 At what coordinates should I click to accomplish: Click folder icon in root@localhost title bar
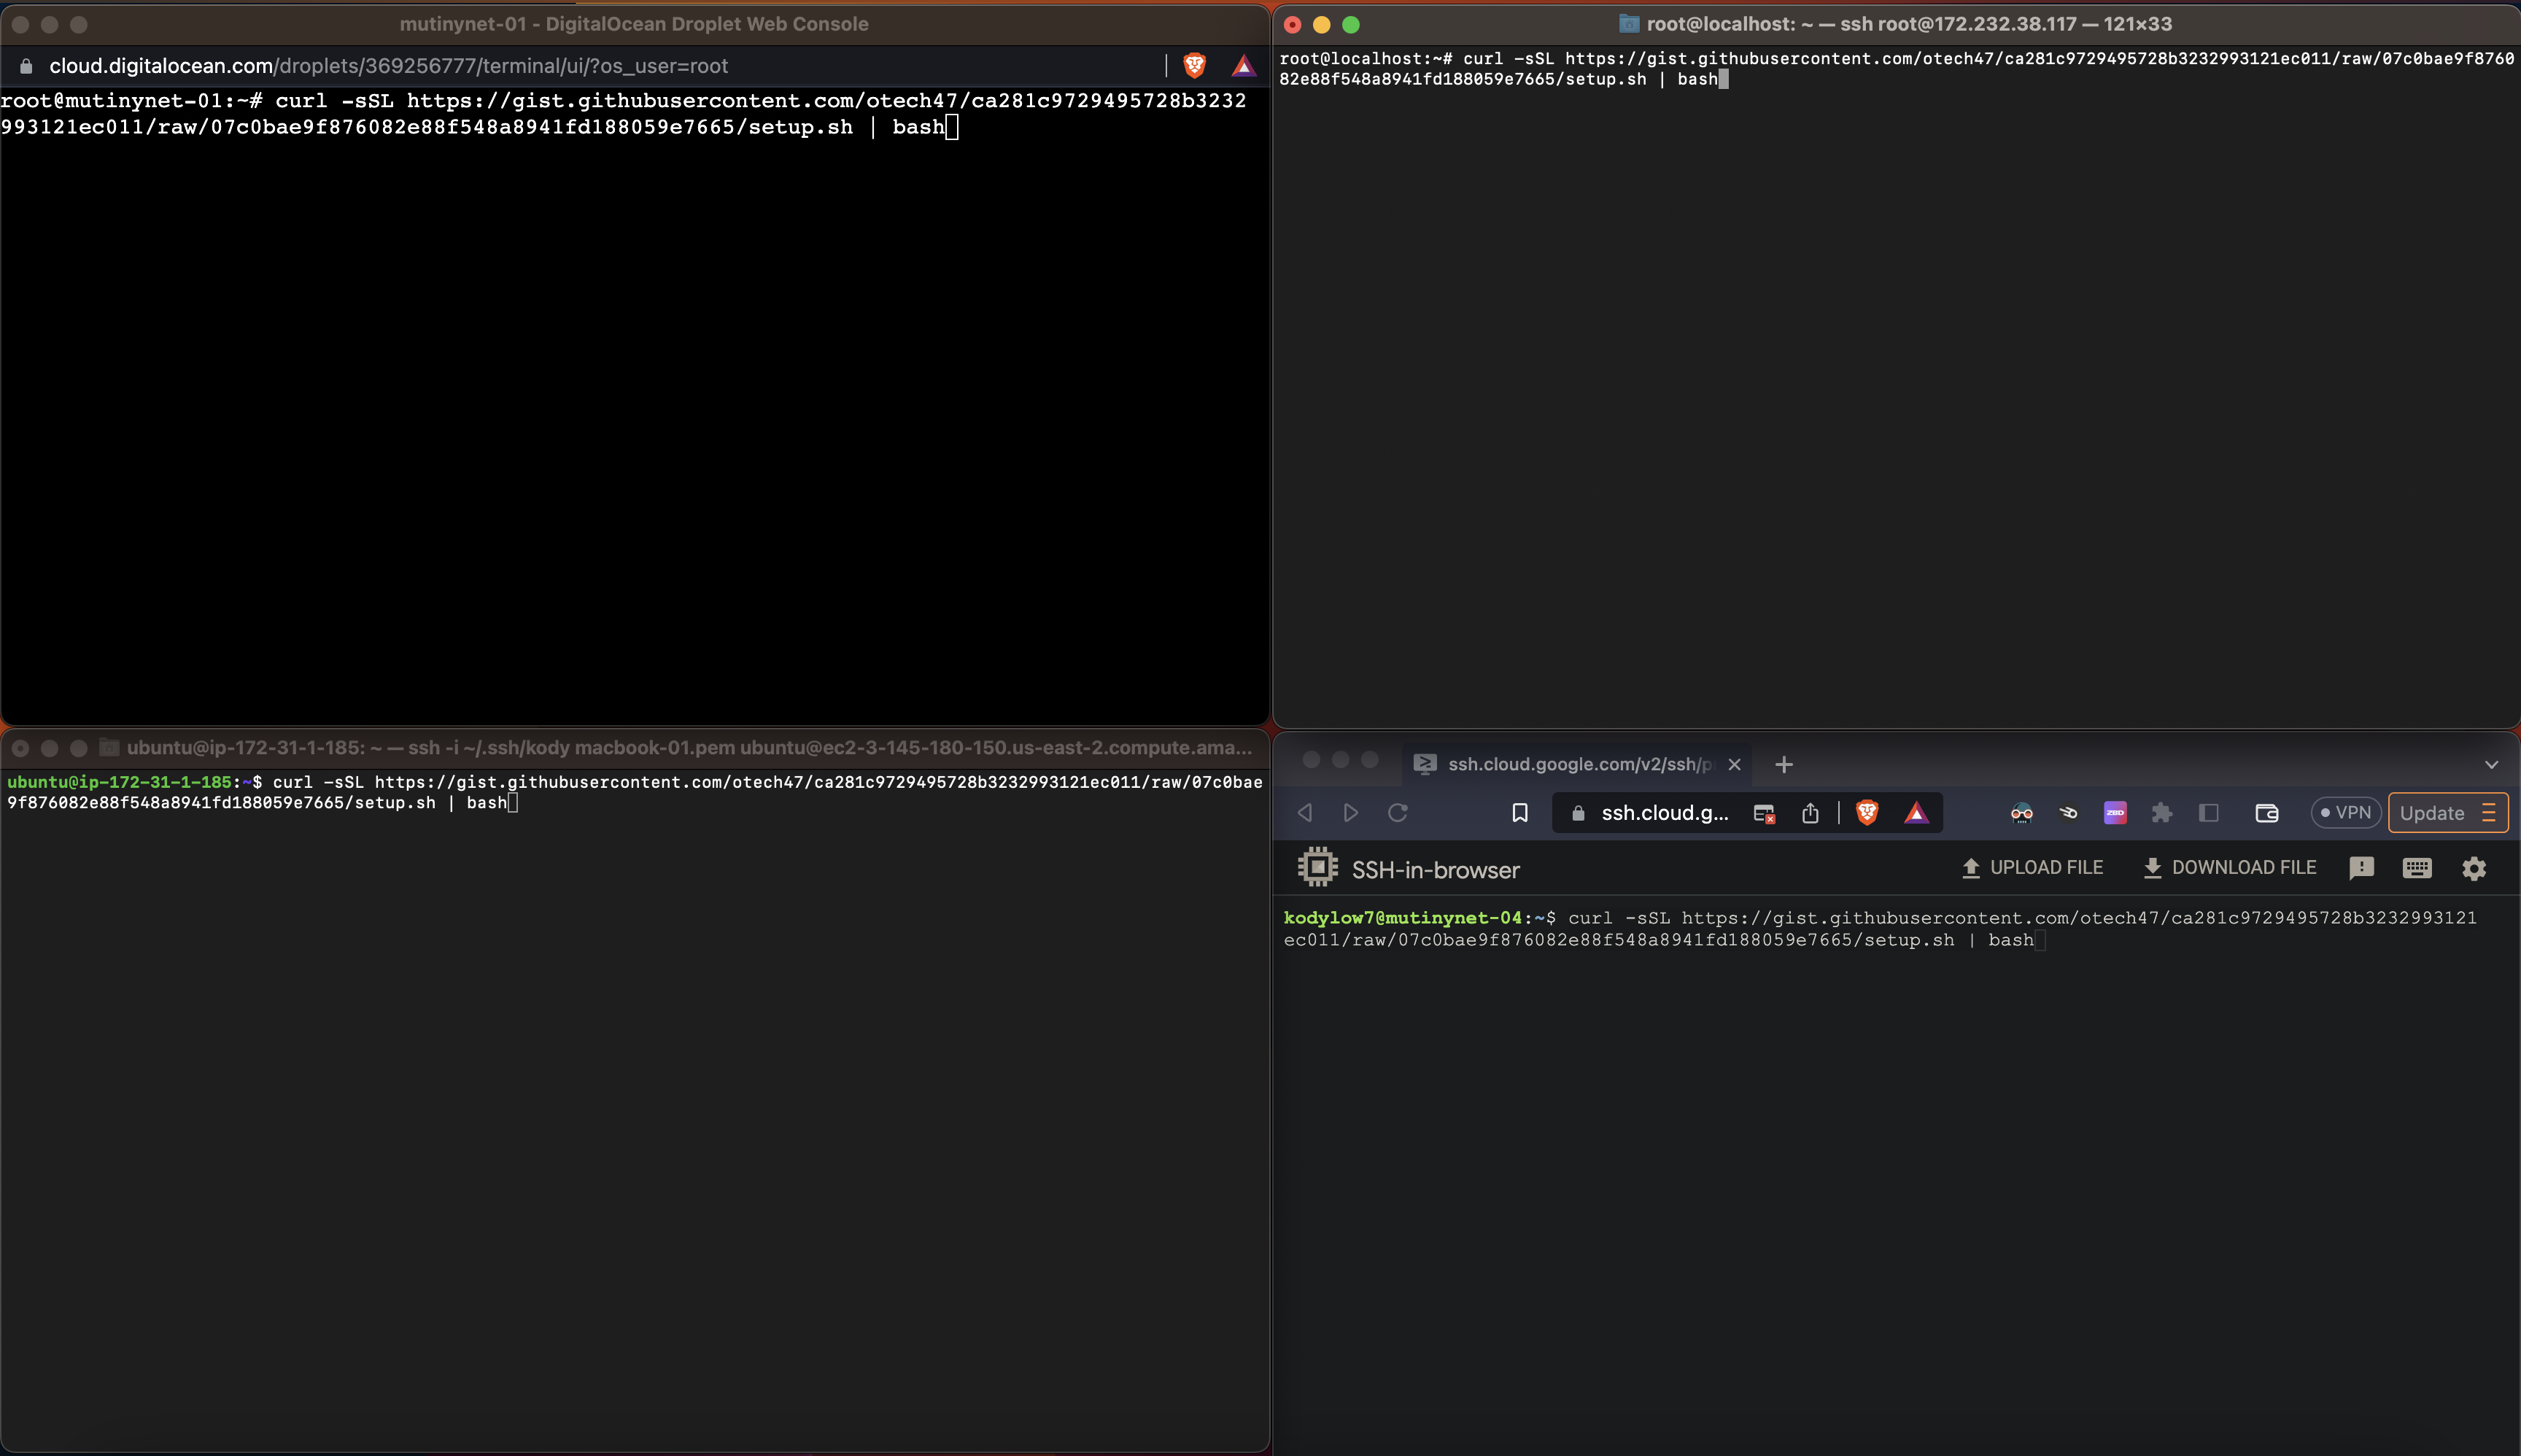1629,23
